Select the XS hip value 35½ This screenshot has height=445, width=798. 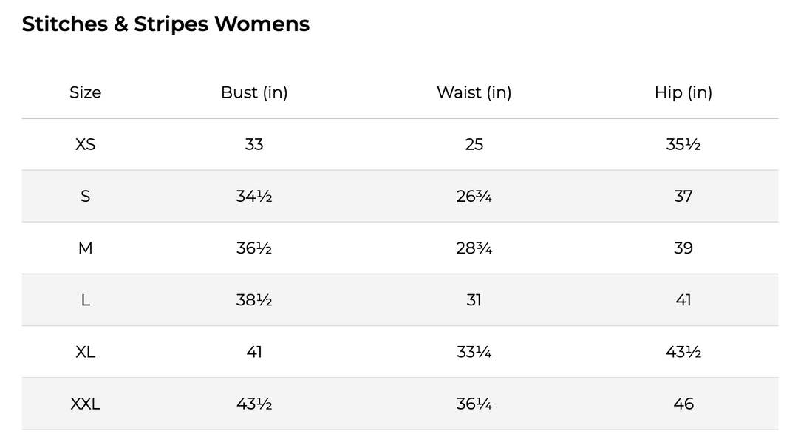coord(683,144)
